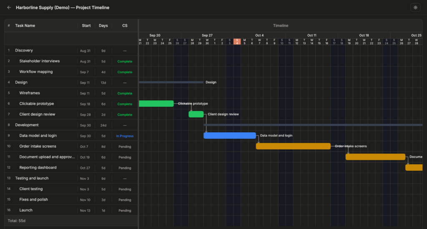Screen dimensions: 427x229
Task: Click the Sep 30 start date for Development
Action: pyautogui.click(x=85, y=125)
